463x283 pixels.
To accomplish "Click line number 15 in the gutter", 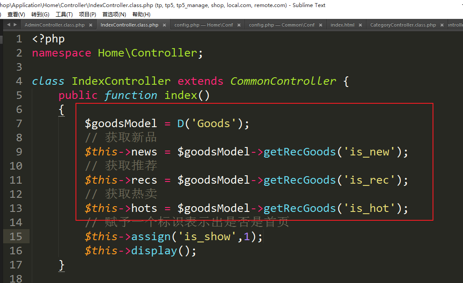I will (x=16, y=237).
